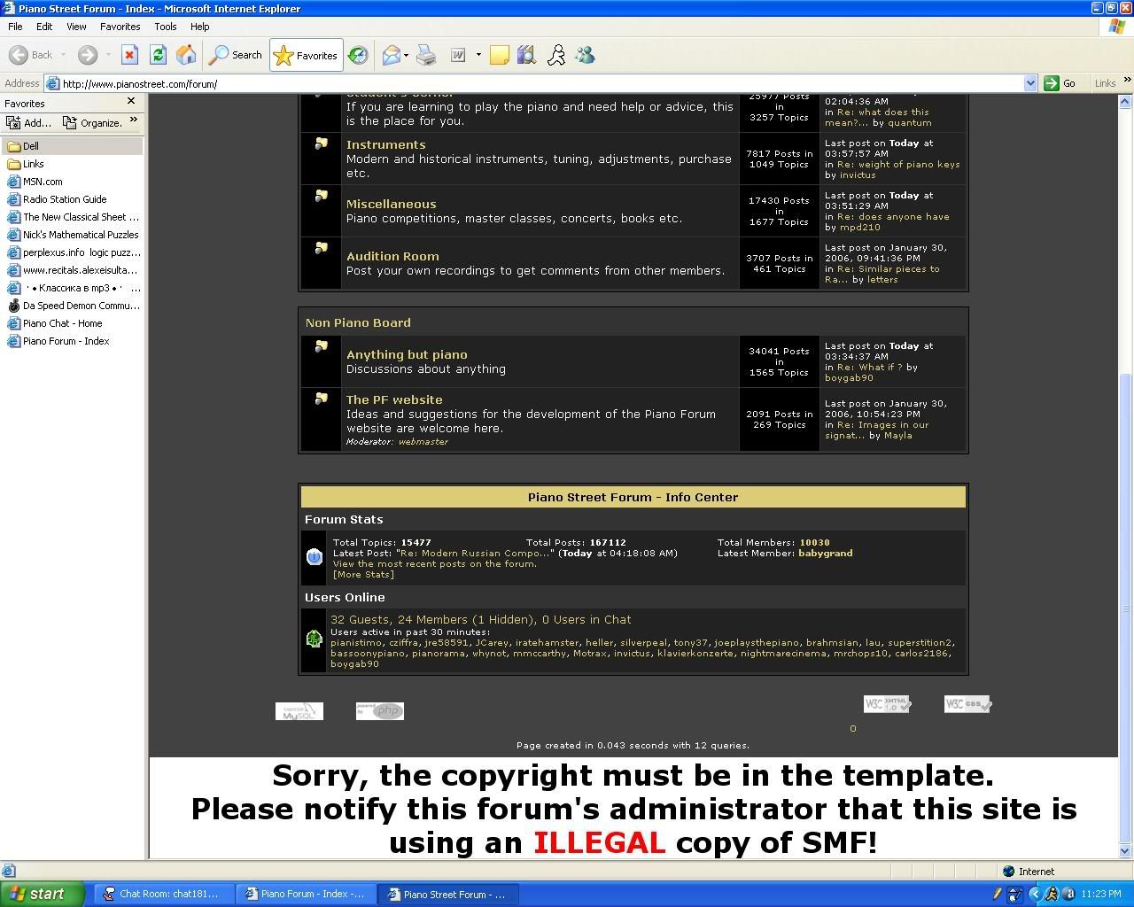Click the Users Online green icon
The width and height of the screenshot is (1134, 907).
[x=314, y=638]
